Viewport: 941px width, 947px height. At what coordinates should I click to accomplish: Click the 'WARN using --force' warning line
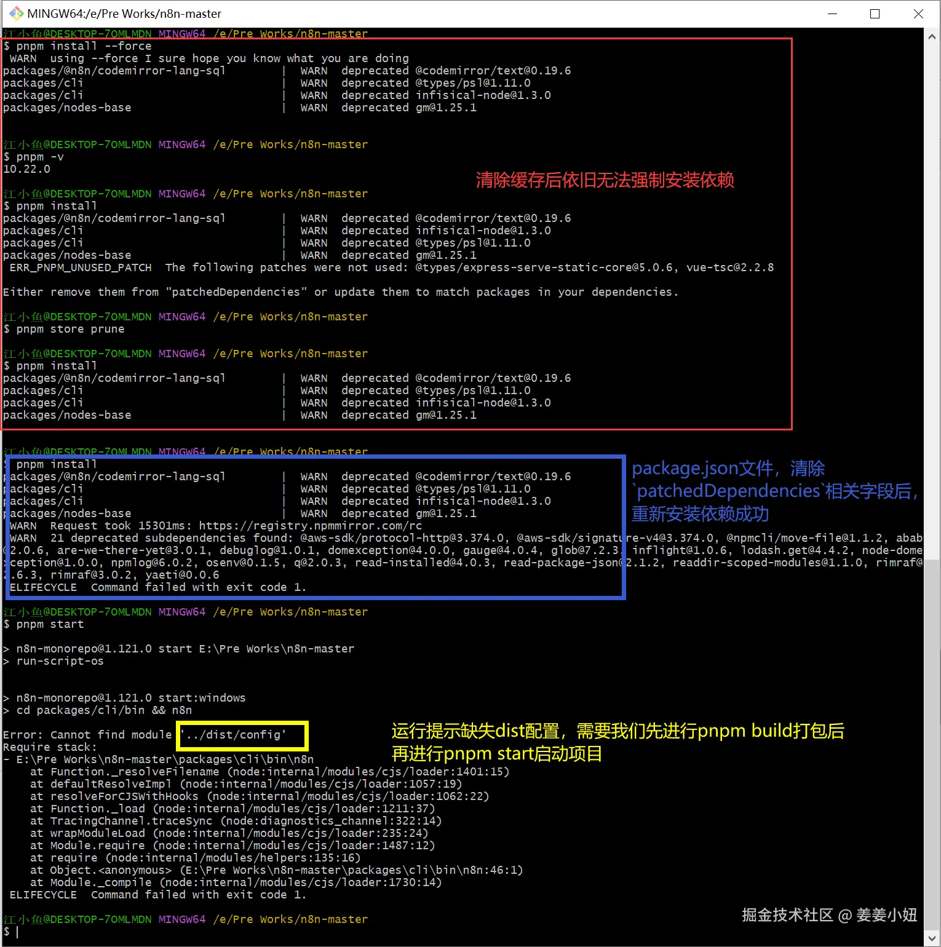click(x=209, y=58)
